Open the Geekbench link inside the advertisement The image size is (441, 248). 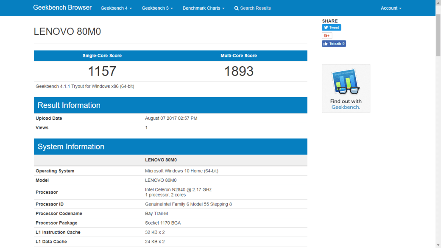tap(346, 107)
